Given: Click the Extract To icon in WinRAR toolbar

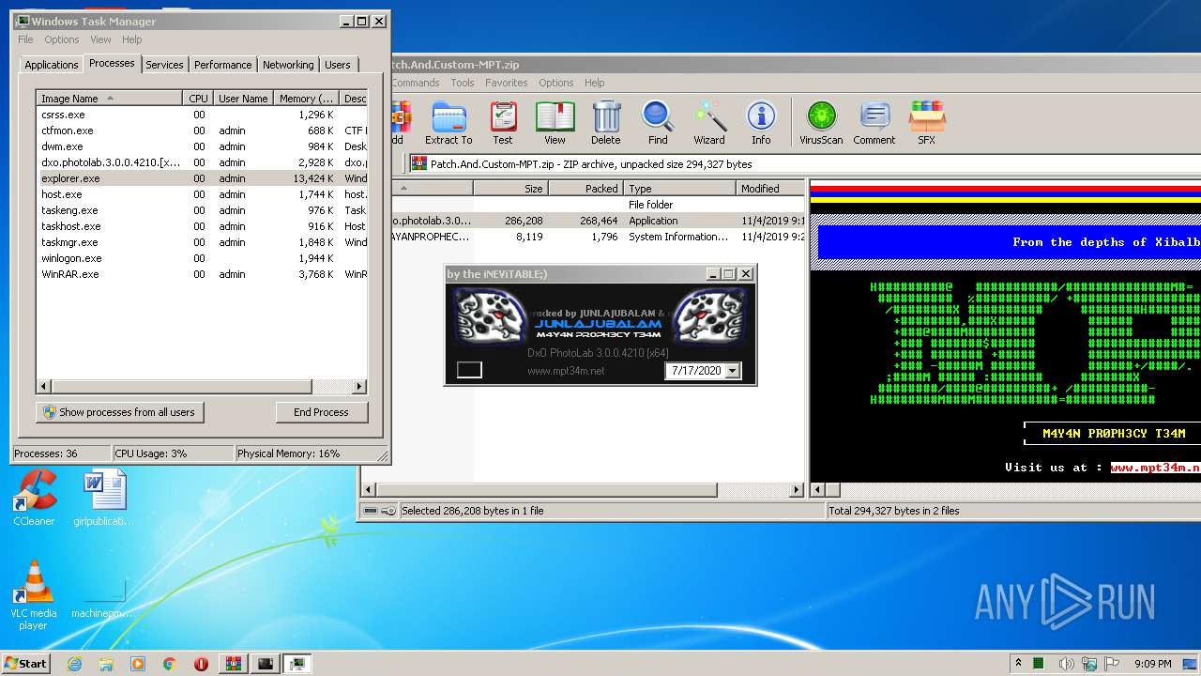Looking at the screenshot, I should coord(448,123).
